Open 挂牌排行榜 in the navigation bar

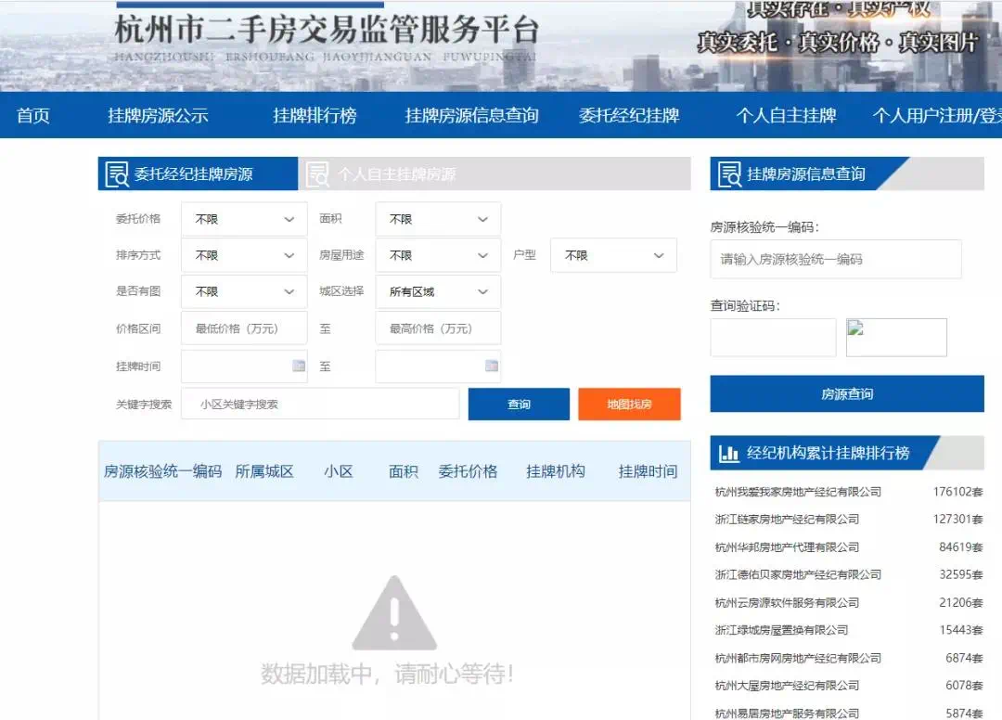[315, 116]
